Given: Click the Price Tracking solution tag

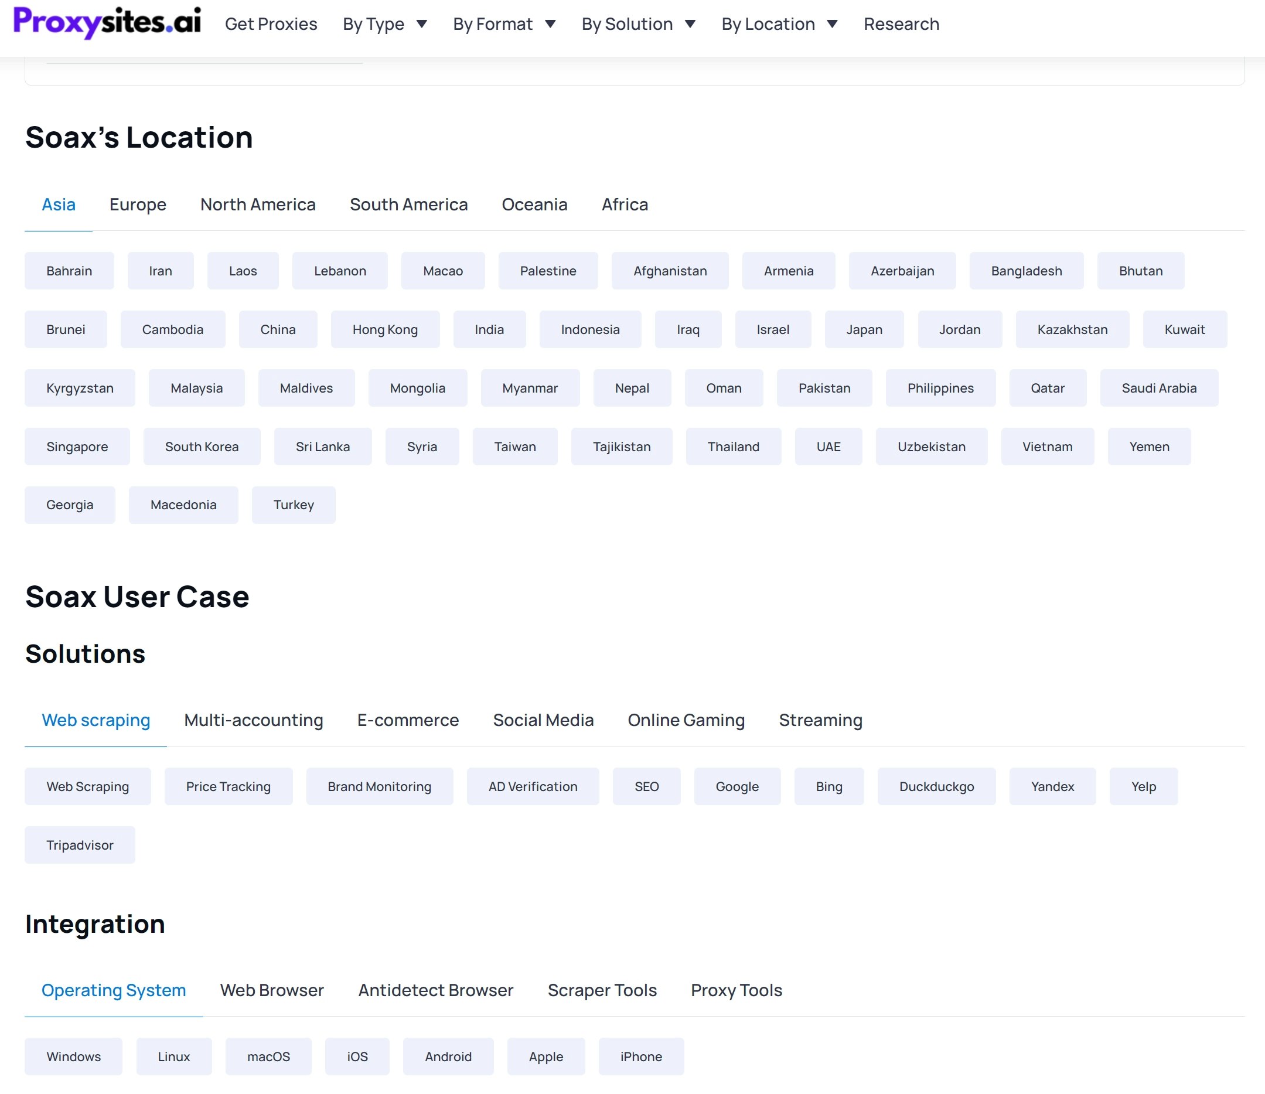Looking at the screenshot, I should [x=229, y=786].
